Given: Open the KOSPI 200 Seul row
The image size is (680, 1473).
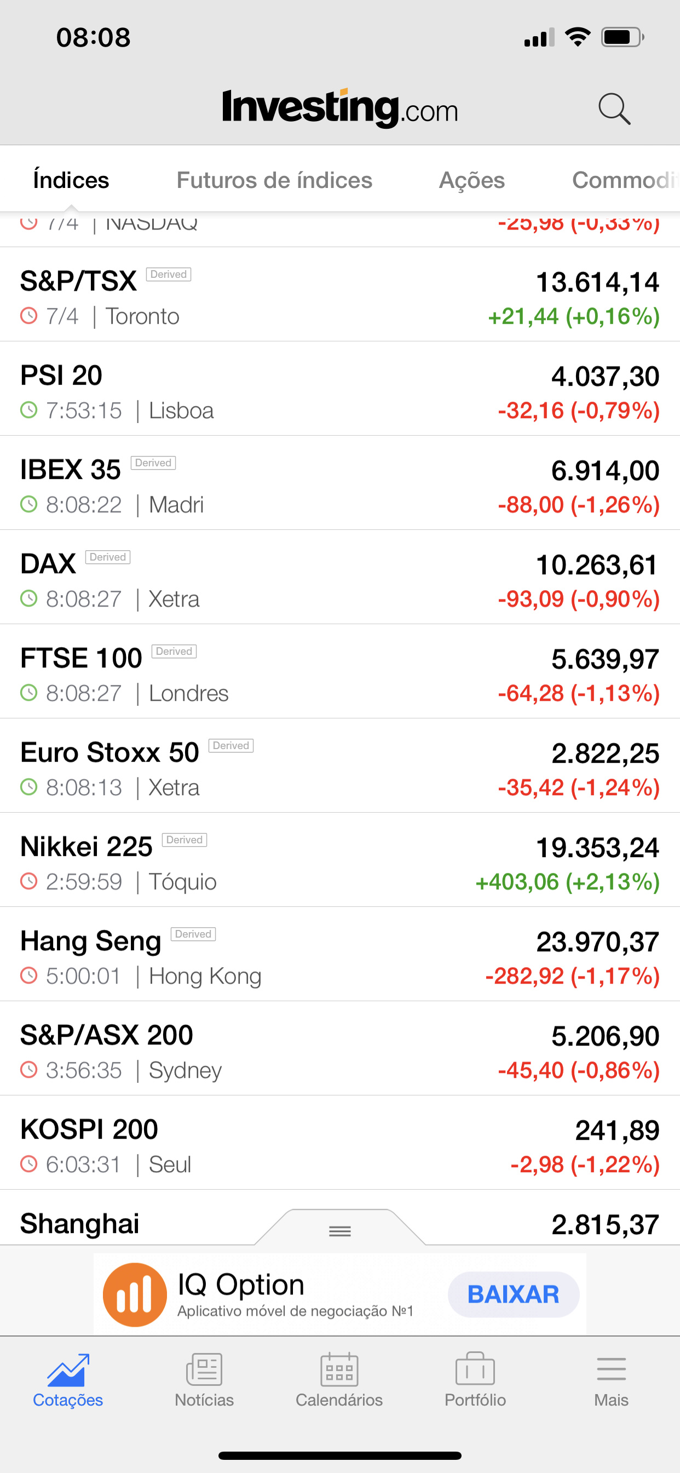Looking at the screenshot, I should tap(340, 1143).
